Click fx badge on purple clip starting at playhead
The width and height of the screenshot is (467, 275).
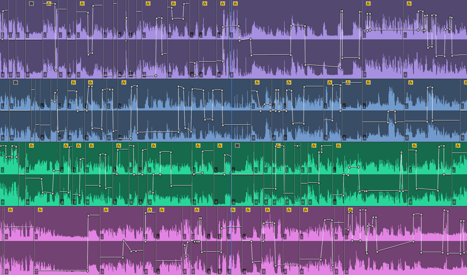[x=235, y=4]
